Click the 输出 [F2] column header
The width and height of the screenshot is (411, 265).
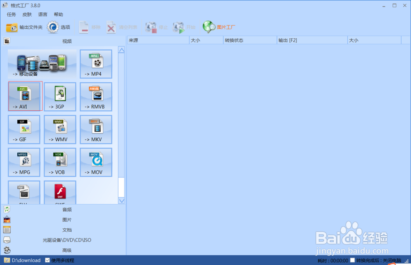[x=312, y=40]
